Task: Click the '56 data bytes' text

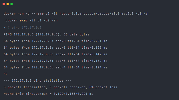Action: click(76, 34)
